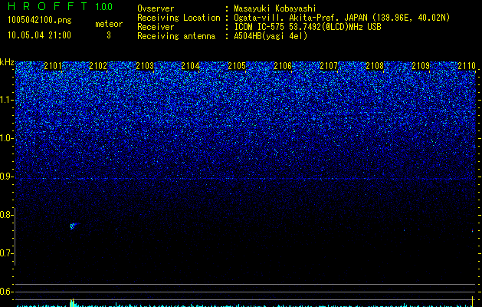The image size is (482, 307).
Task: Click the 1.0 kHz axis label
Action: click(x=6, y=138)
